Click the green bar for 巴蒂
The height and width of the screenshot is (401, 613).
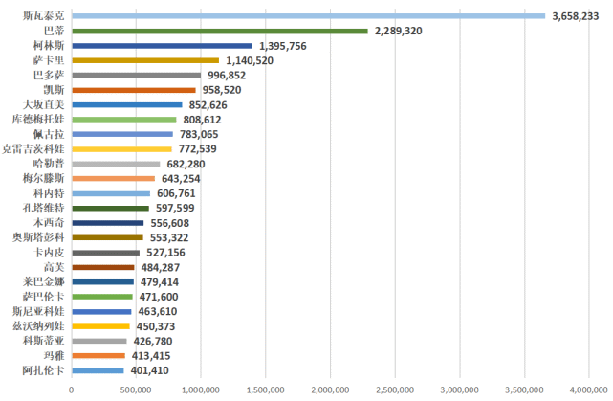pos(220,31)
